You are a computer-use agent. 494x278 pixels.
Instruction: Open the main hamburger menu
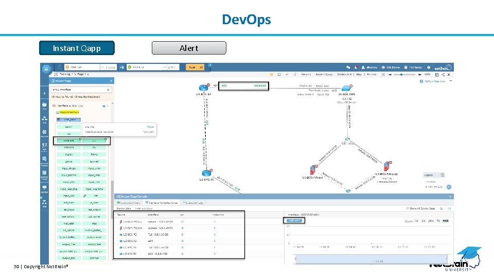click(x=46, y=69)
